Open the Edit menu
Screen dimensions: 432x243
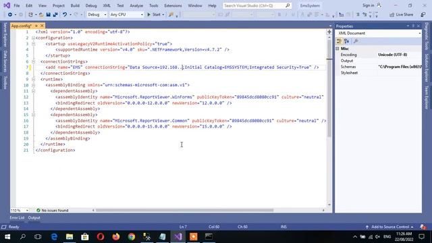coord(29,5)
